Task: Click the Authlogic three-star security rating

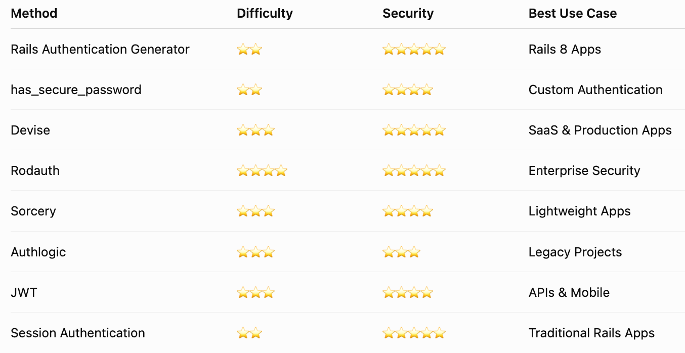Action: click(x=401, y=252)
